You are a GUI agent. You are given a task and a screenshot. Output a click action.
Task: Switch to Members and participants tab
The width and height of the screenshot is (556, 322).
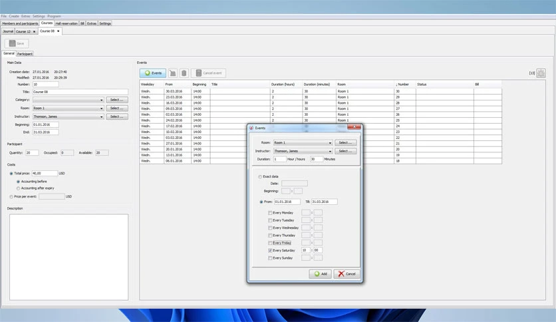20,23
